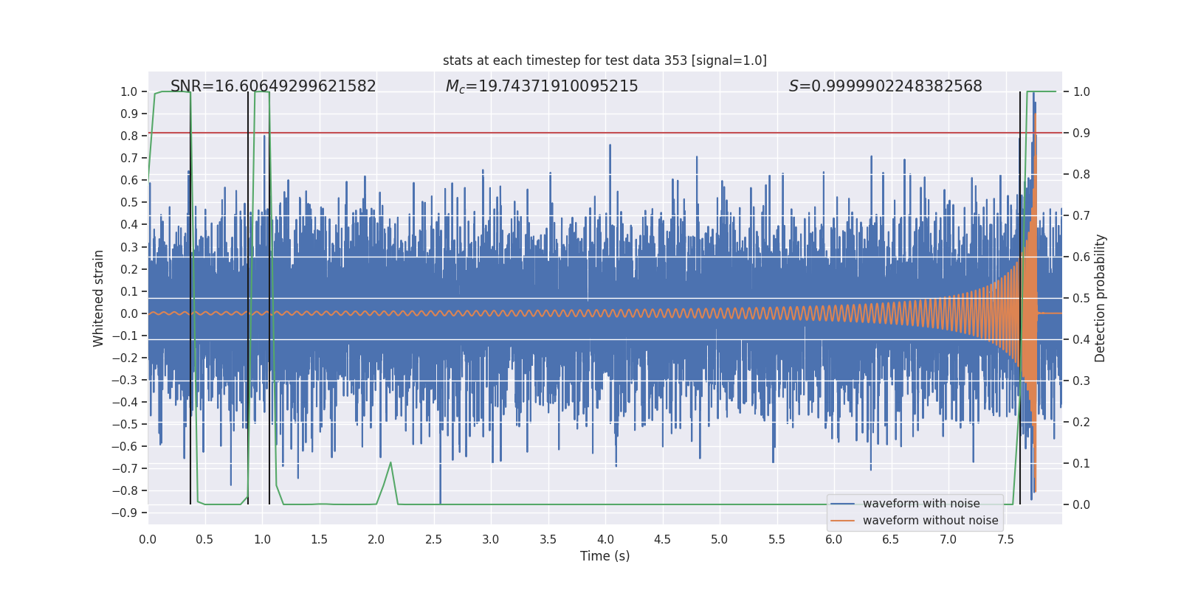Click the 0.1 tick on the Detection probability axis
1181x590 pixels.
tap(1081, 463)
